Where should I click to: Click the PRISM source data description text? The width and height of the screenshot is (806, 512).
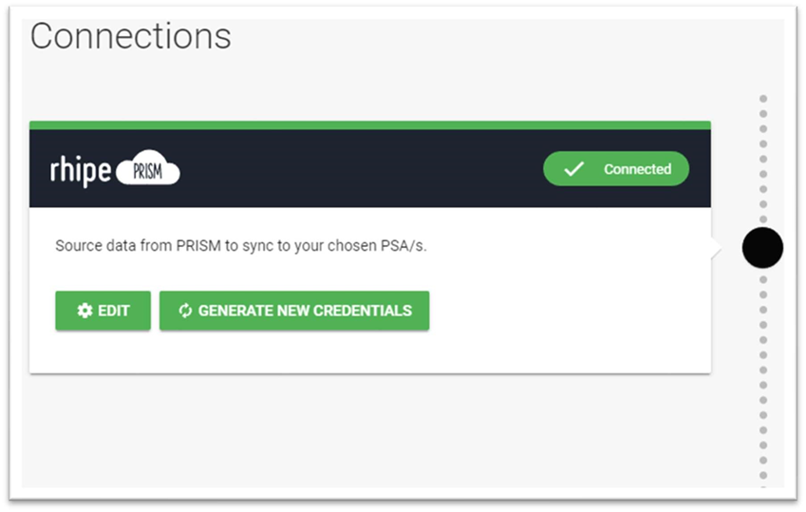[x=241, y=245]
